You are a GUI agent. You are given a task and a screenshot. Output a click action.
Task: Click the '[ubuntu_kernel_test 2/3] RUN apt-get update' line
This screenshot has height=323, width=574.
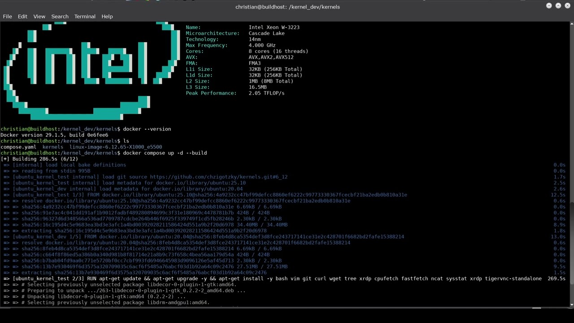(277, 279)
